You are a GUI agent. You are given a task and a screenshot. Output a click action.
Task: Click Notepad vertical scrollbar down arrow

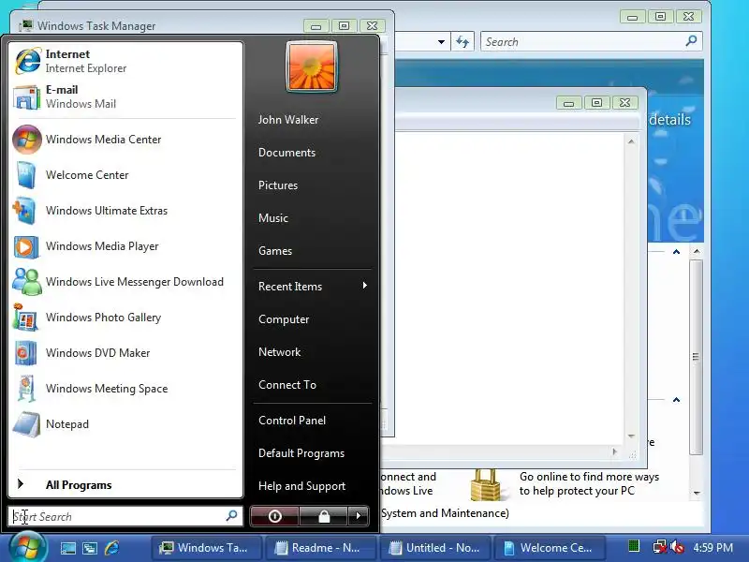tap(631, 436)
